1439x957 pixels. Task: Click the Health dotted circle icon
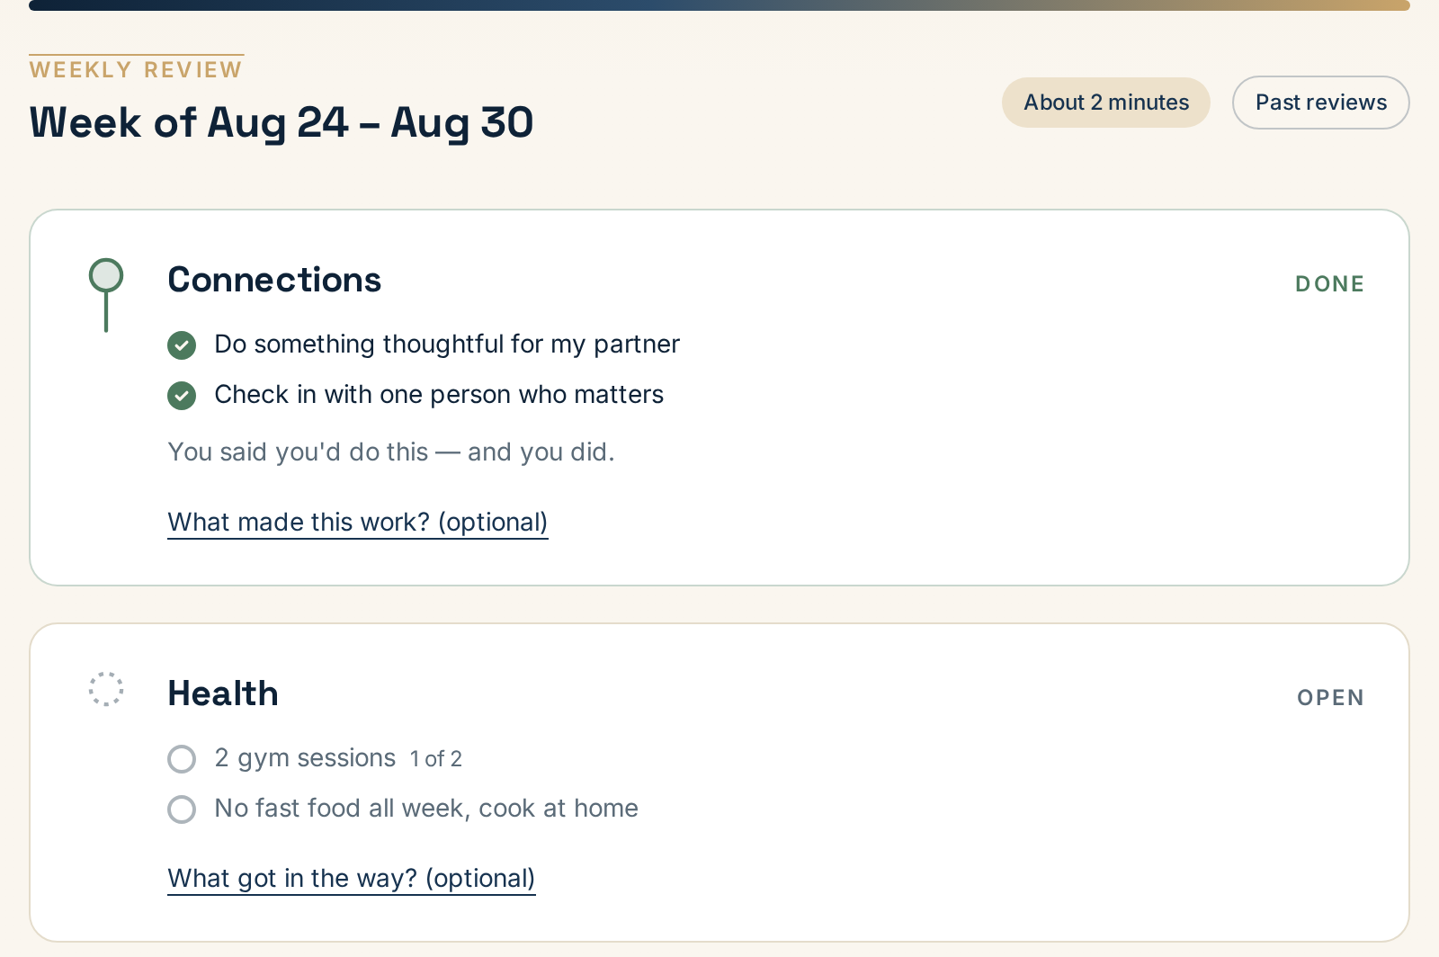coord(106,689)
